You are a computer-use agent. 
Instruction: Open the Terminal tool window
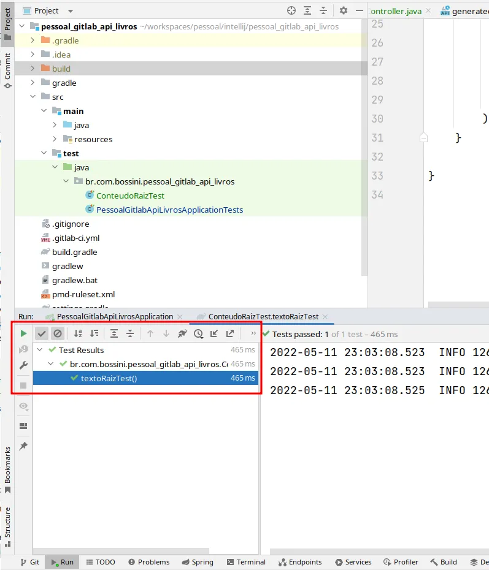click(x=246, y=562)
